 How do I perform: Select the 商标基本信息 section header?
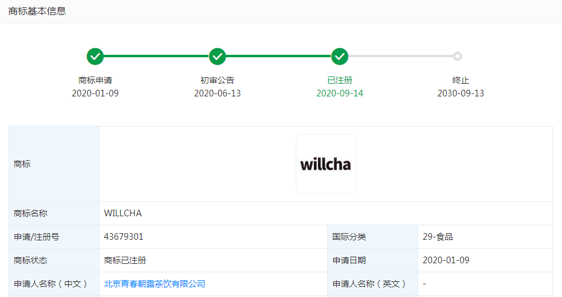[37, 11]
